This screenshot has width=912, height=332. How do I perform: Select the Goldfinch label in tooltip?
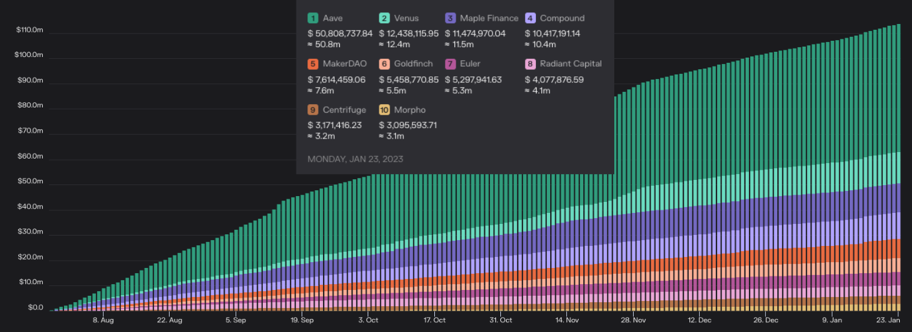tap(413, 64)
